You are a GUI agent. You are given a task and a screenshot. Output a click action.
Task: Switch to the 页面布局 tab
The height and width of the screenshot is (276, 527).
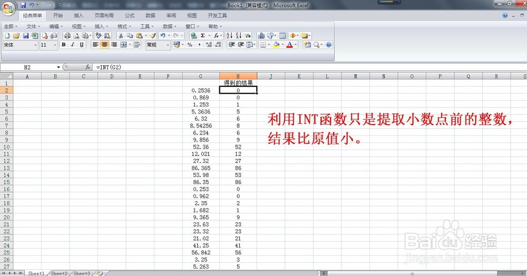[104, 15]
